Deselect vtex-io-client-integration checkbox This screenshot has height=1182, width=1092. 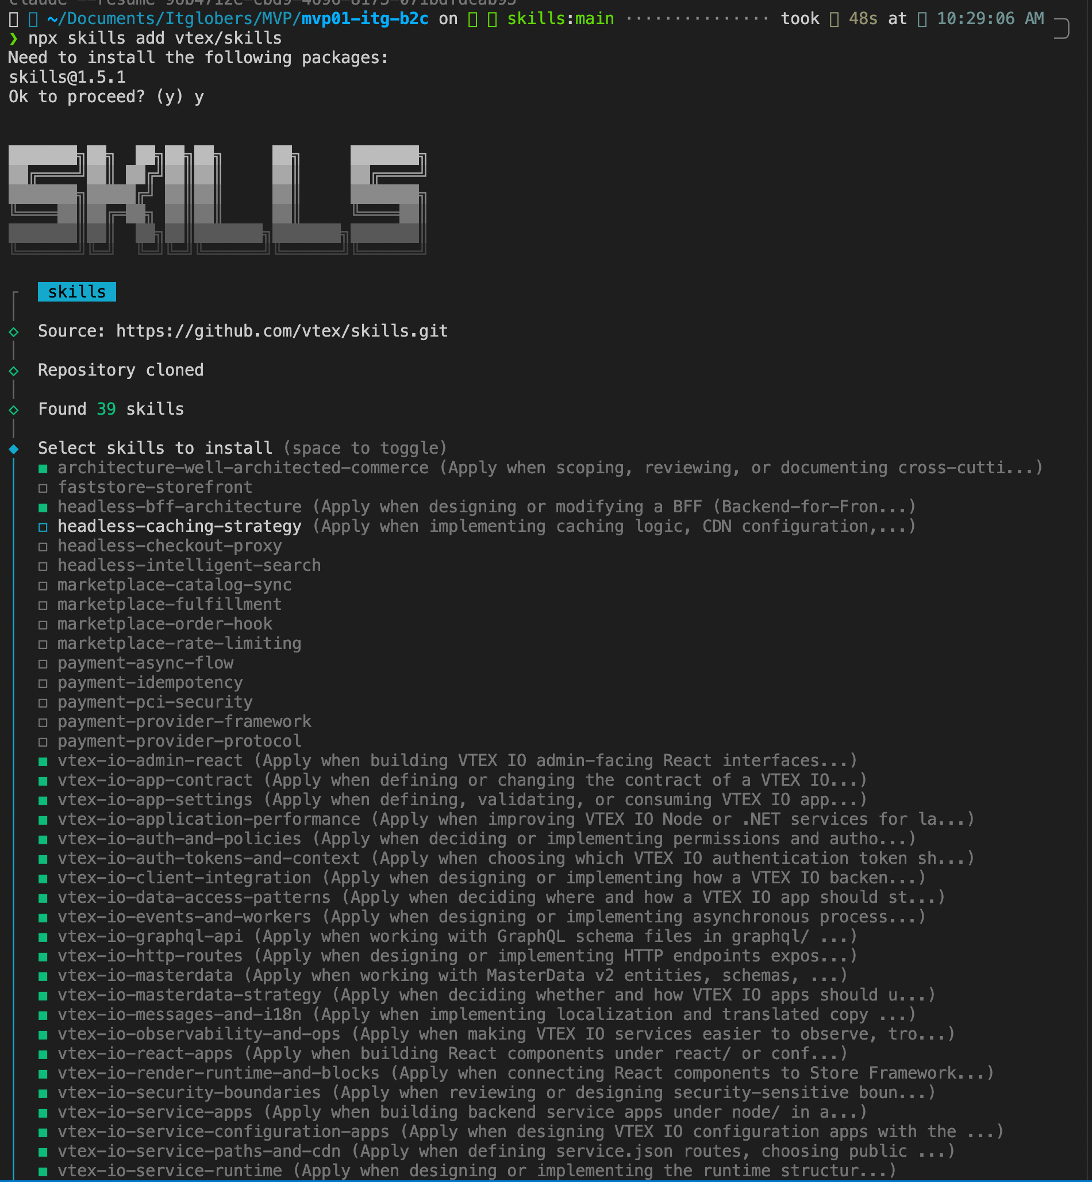[x=43, y=879]
